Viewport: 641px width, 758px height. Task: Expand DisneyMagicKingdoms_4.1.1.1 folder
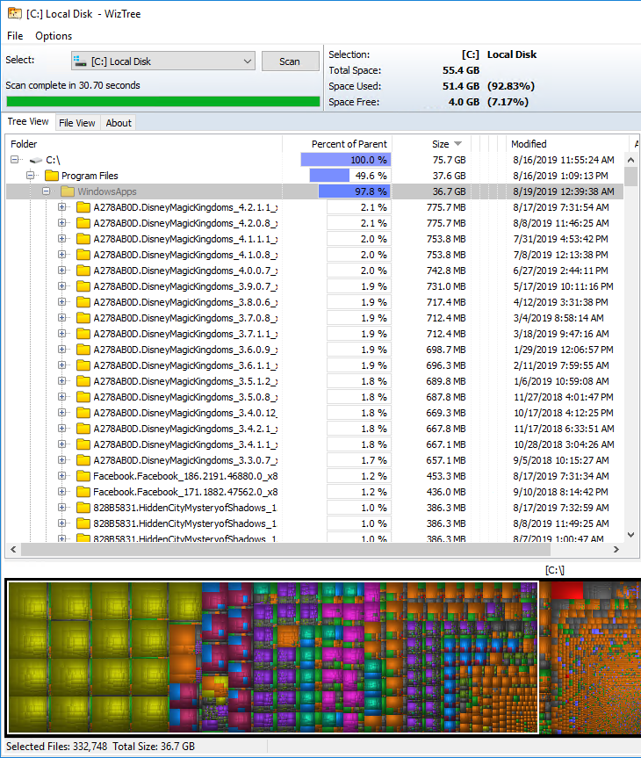pyautogui.click(x=61, y=239)
